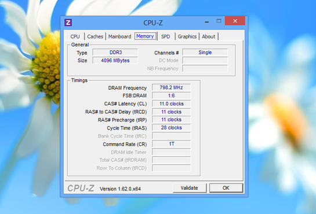Click the 'RAS# to CAS# Delay (tRCD)' label
The image size is (316, 214).
116,112
